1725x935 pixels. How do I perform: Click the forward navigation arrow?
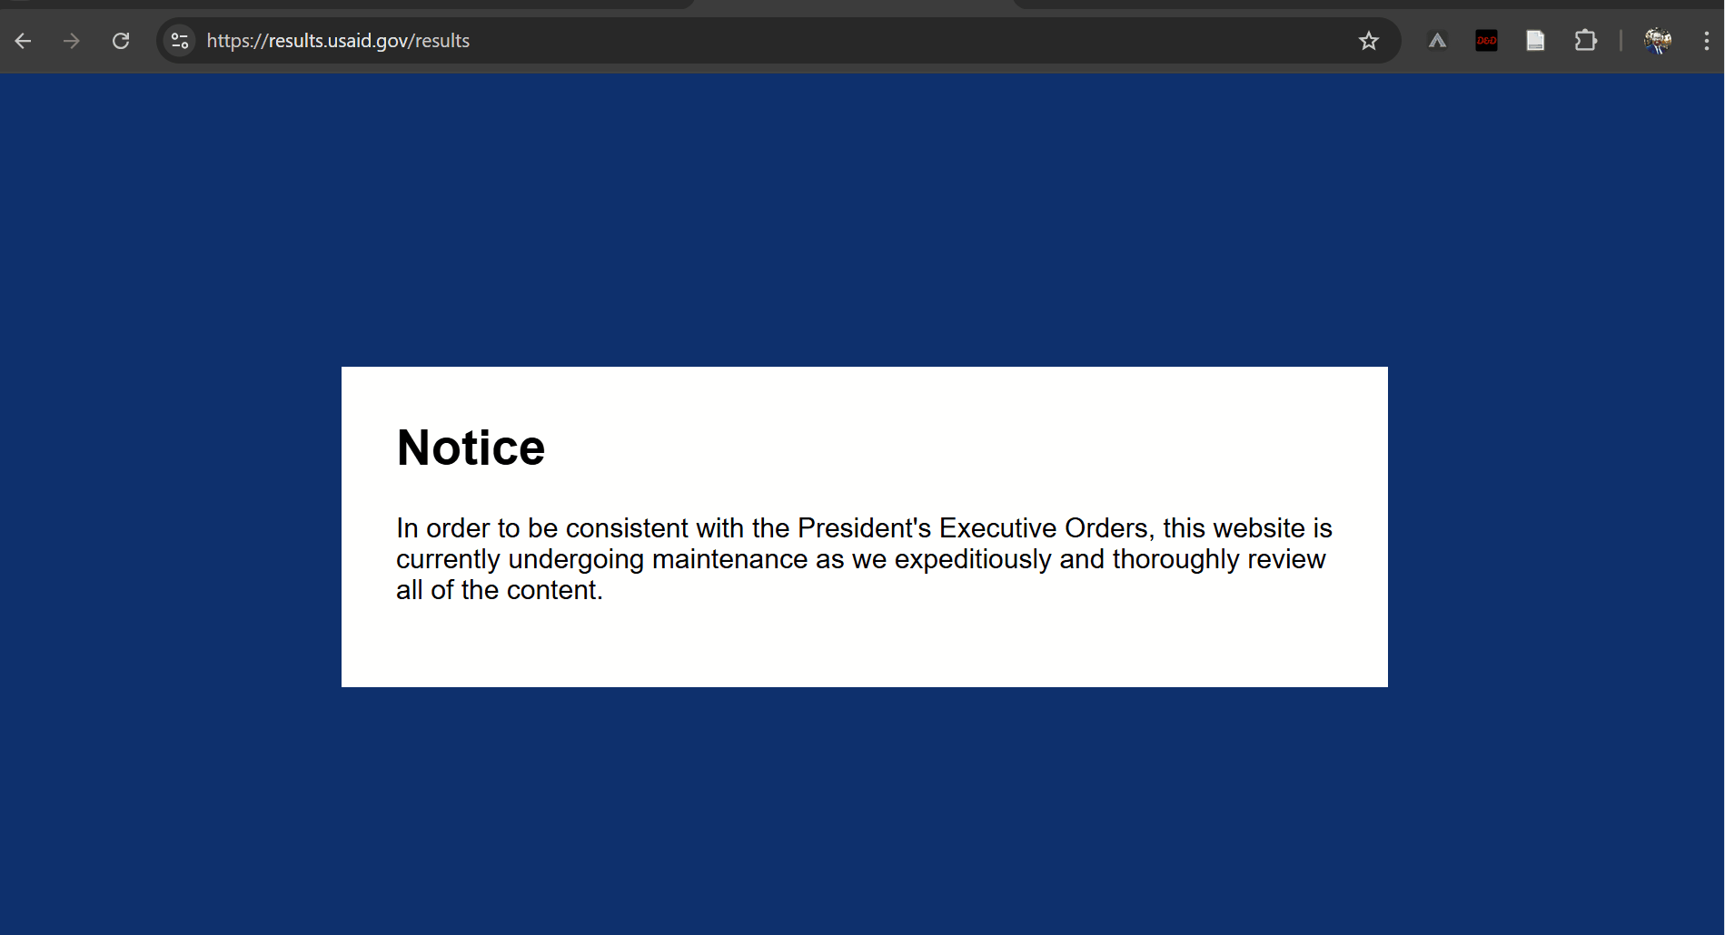tap(72, 41)
